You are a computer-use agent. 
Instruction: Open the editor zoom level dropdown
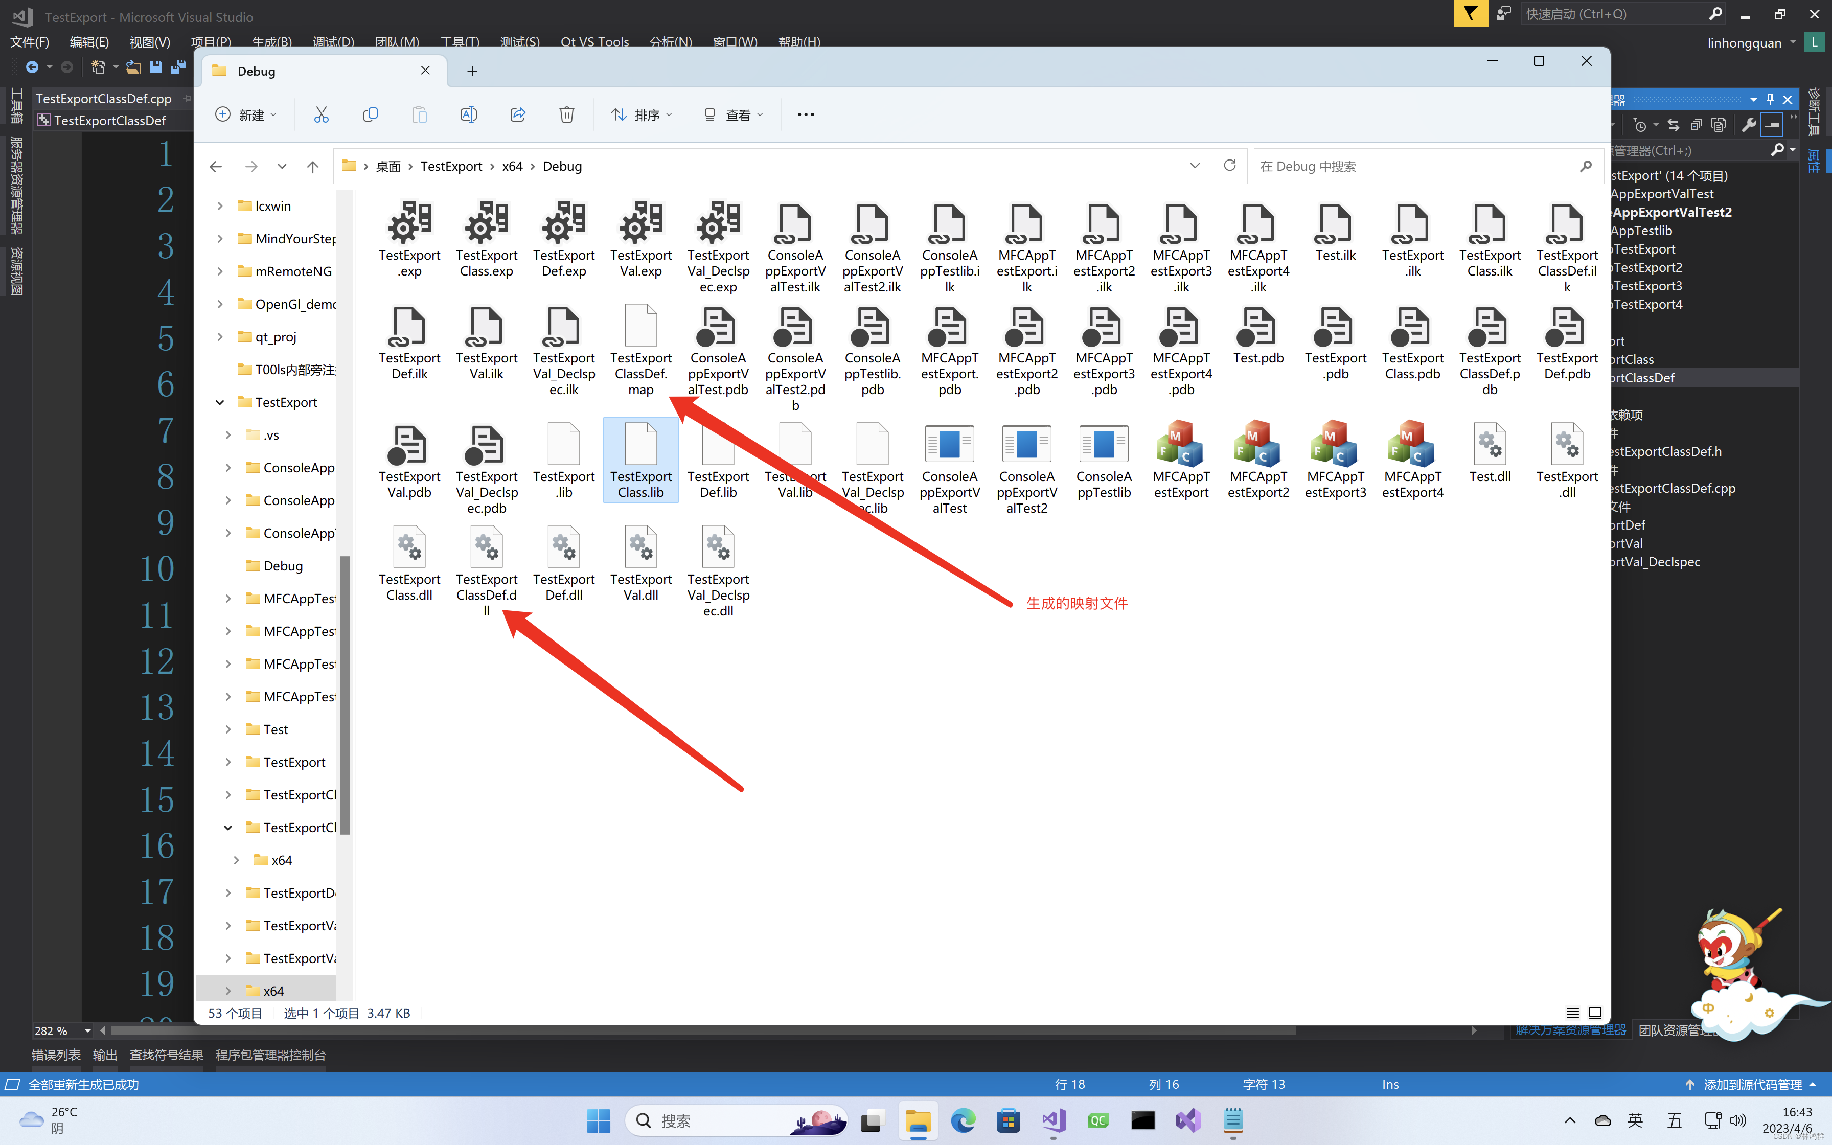[88, 1030]
